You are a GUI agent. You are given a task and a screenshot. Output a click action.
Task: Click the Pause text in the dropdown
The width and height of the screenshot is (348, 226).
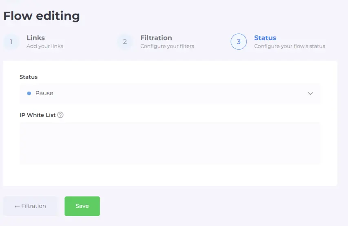pyautogui.click(x=44, y=93)
